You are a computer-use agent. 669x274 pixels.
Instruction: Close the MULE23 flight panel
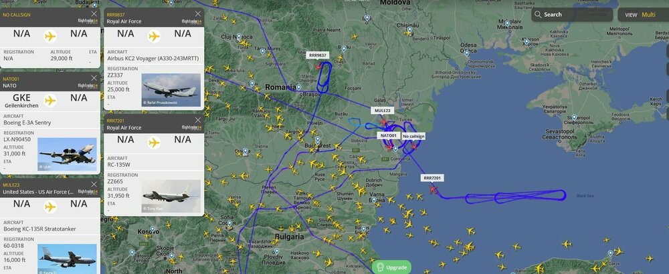(94, 184)
